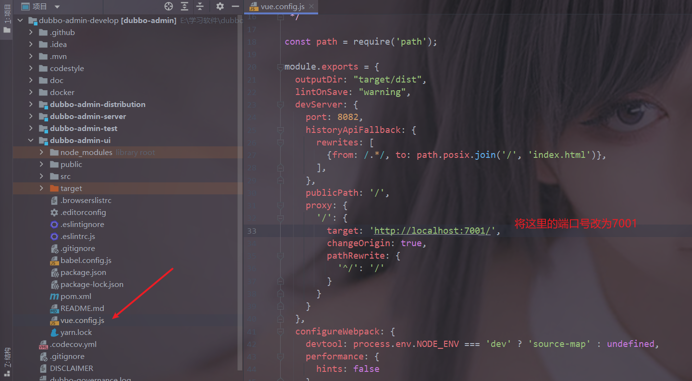Collapse the dubbo-admin-ui module
The height and width of the screenshot is (381, 692).
(x=31, y=141)
